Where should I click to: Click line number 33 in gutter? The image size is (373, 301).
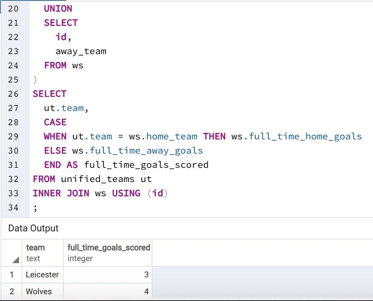coord(13,194)
